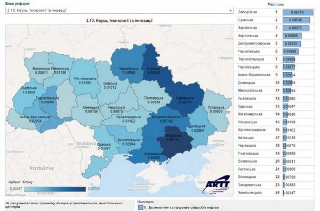The image size is (320, 211).
Task: Click the reform block selection field
Action: (119, 11)
